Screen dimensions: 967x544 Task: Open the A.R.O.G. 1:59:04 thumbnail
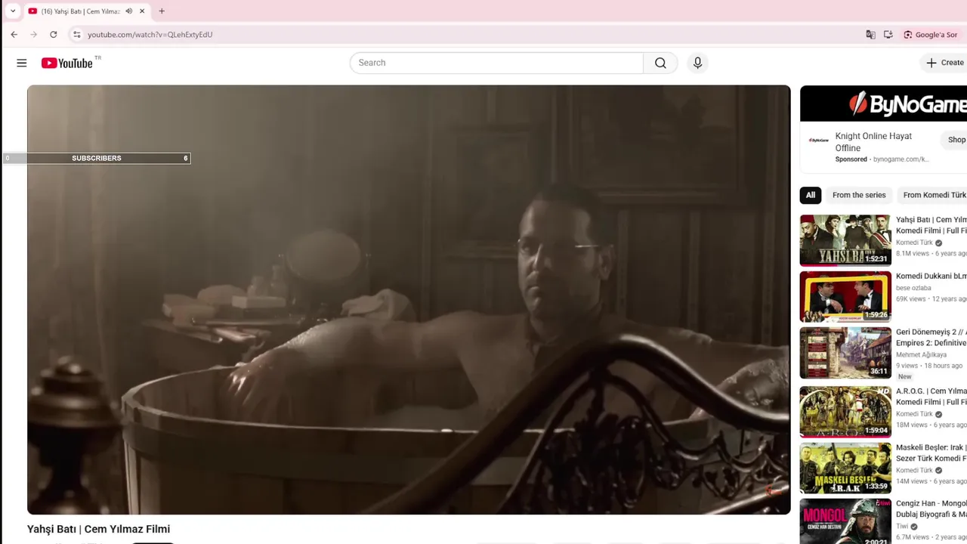pyautogui.click(x=845, y=412)
